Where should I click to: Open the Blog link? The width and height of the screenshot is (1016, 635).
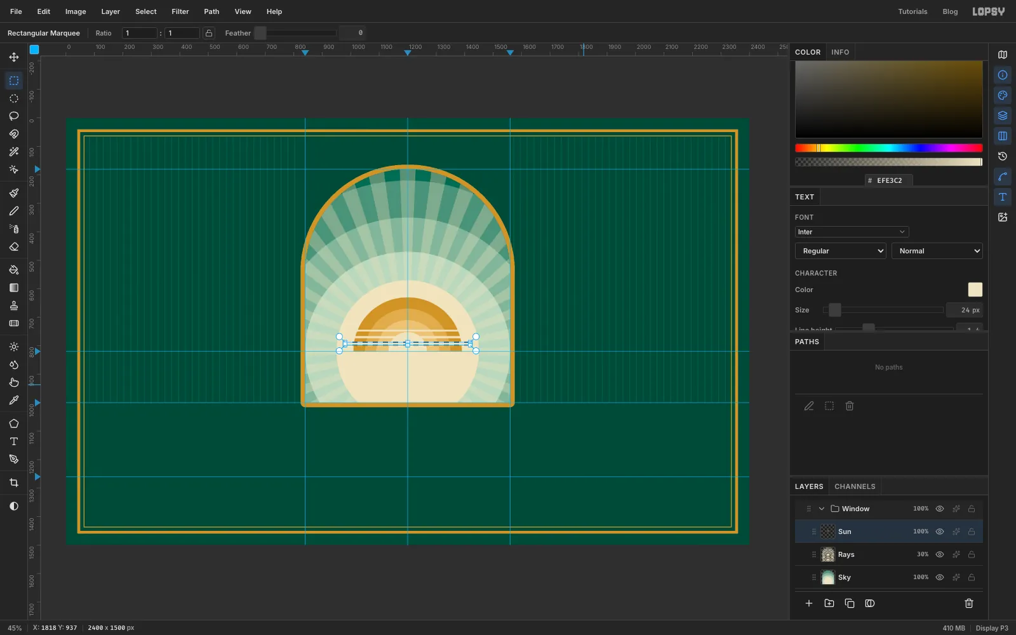click(950, 11)
